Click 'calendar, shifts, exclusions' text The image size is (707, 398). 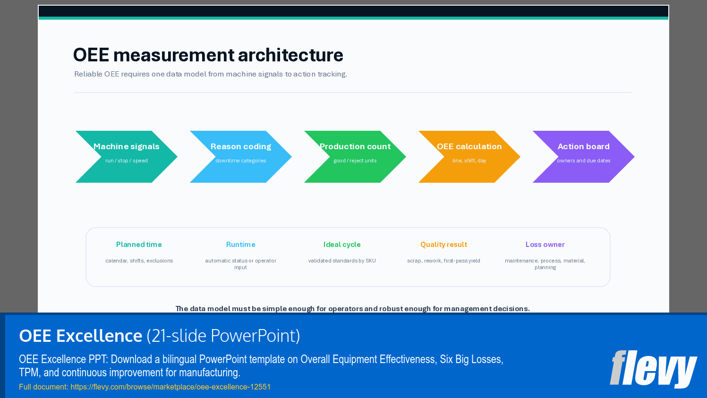[139, 261]
